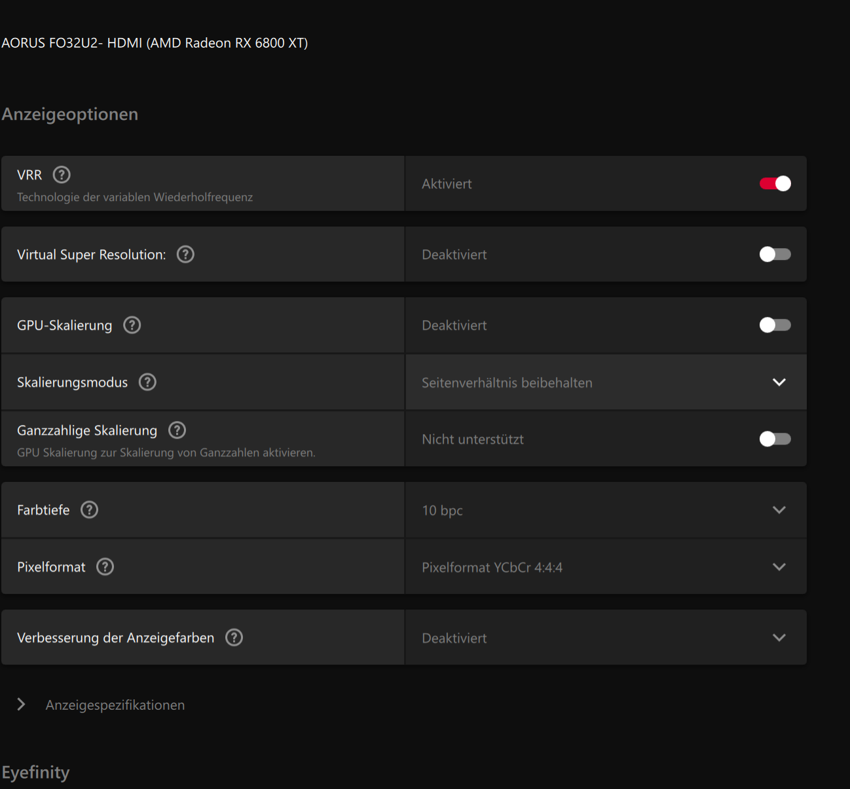Click help icon for Verbesserung der Anzeigefarben

click(x=234, y=637)
